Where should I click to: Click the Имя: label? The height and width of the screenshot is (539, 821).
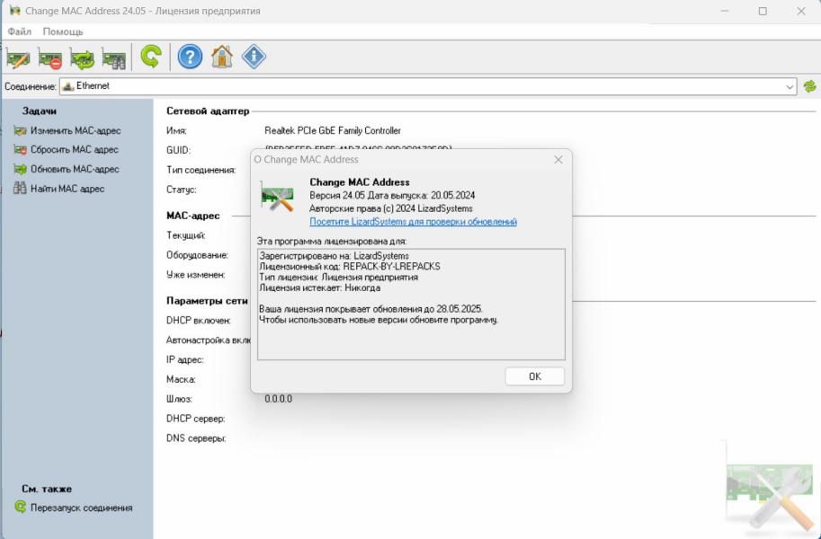point(176,131)
